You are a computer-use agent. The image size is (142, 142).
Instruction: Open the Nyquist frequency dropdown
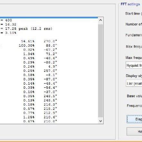point(134,65)
